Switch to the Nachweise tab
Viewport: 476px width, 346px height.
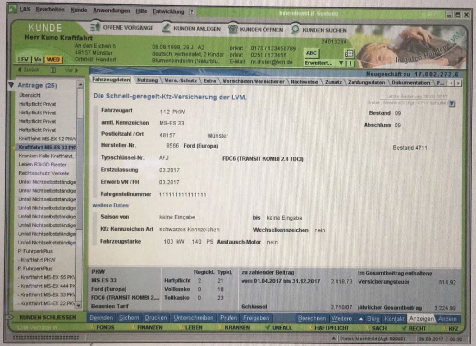(x=304, y=82)
